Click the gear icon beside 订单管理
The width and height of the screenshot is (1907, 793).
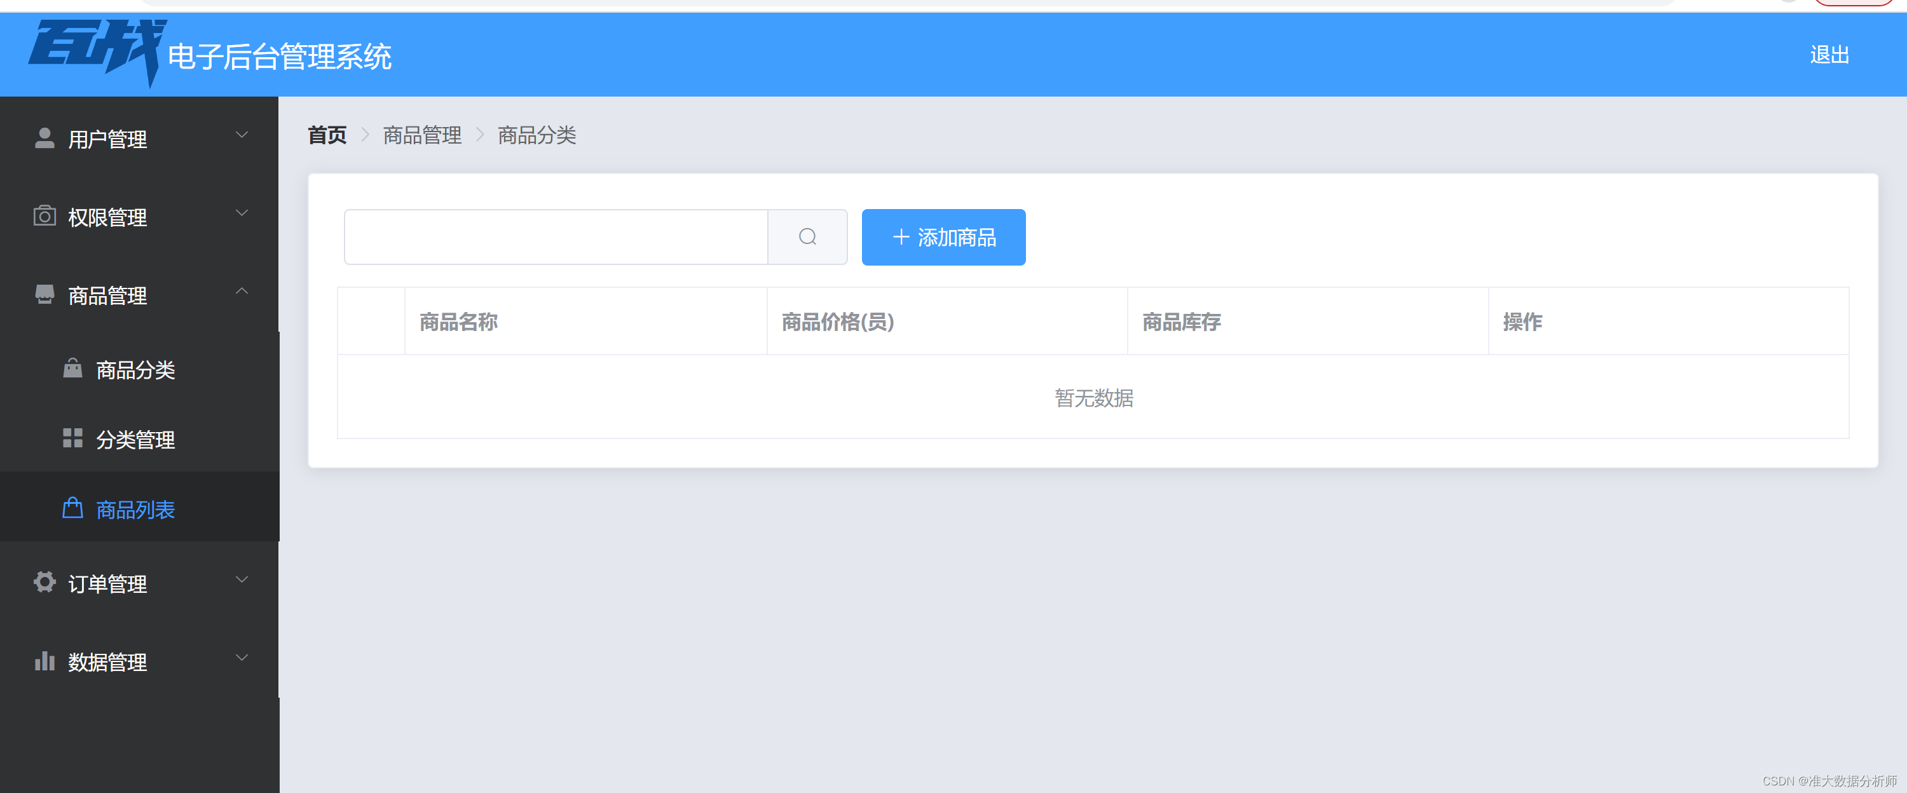[x=44, y=582]
